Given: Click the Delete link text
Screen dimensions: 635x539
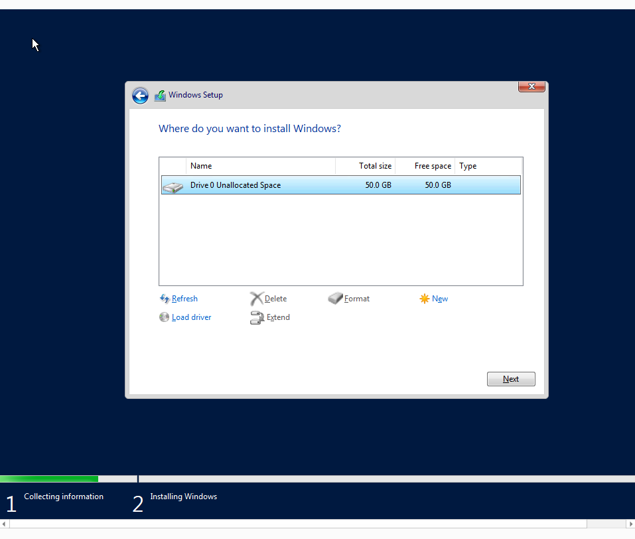Looking at the screenshot, I should tap(276, 299).
